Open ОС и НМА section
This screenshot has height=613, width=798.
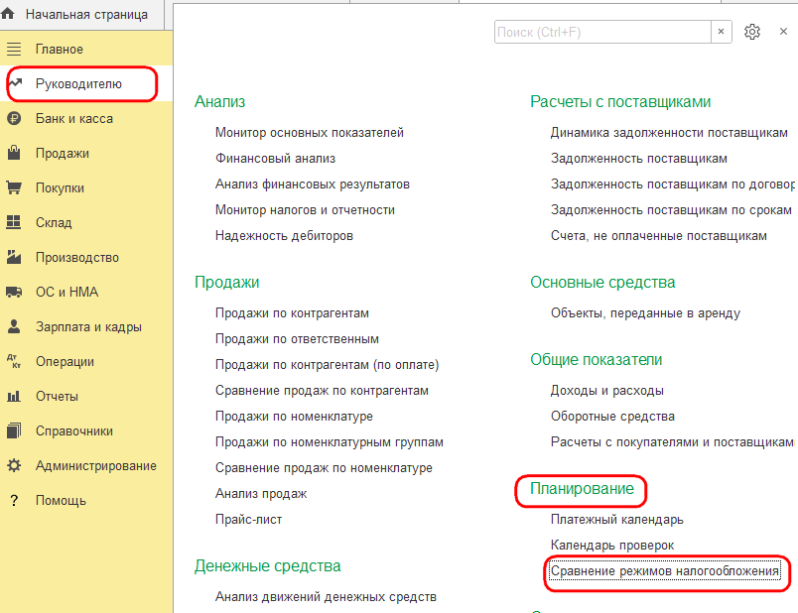pos(66,292)
